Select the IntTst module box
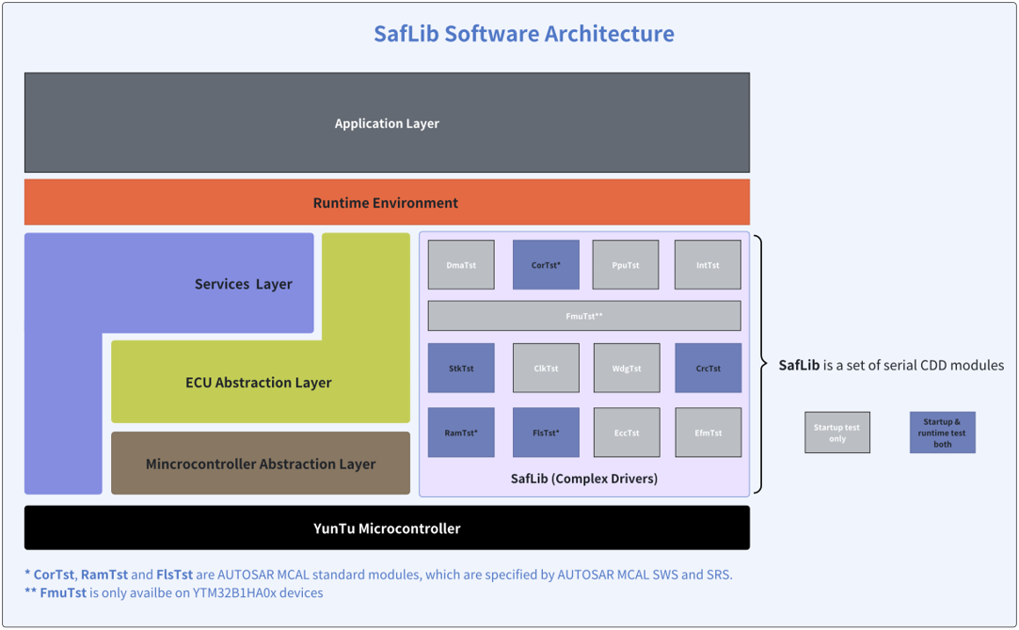Screen dimensions: 1019x630 pyautogui.click(x=708, y=265)
